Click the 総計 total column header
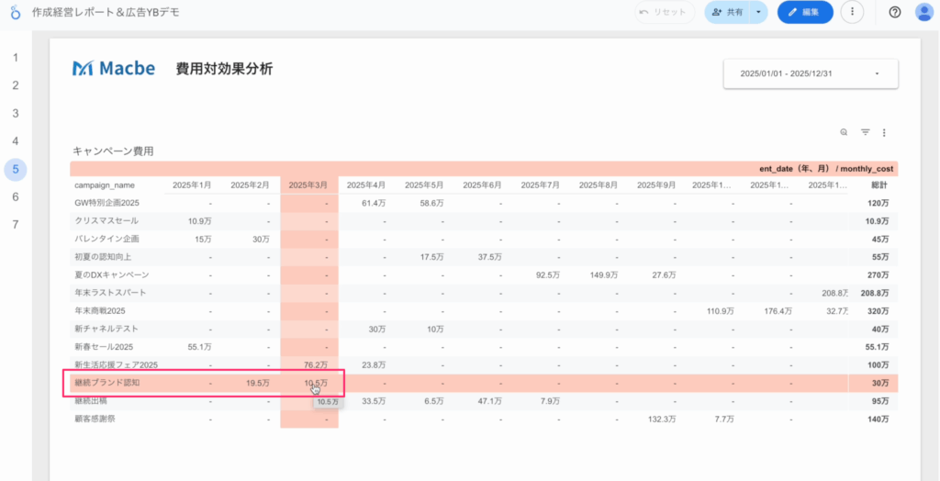The height and width of the screenshot is (481, 940). point(878,185)
